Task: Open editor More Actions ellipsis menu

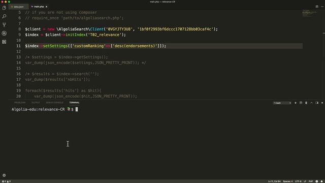Action: pos(322,7)
